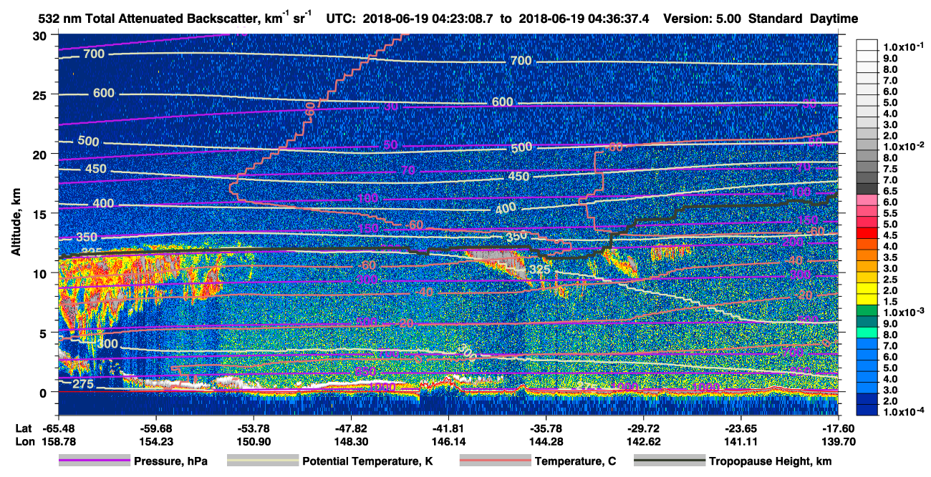Image resolution: width=931 pixels, height=477 pixels.
Task: Click the colorbar label '2.5'
Action: pos(890,280)
